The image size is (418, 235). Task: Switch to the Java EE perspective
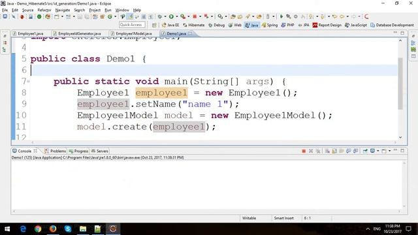tap(170, 25)
